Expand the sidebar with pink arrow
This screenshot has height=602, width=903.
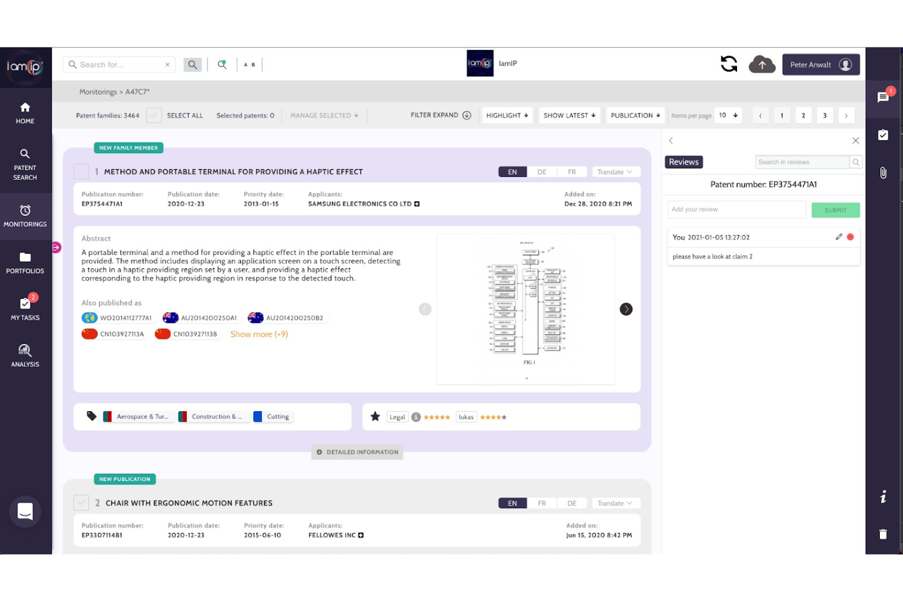(x=56, y=247)
